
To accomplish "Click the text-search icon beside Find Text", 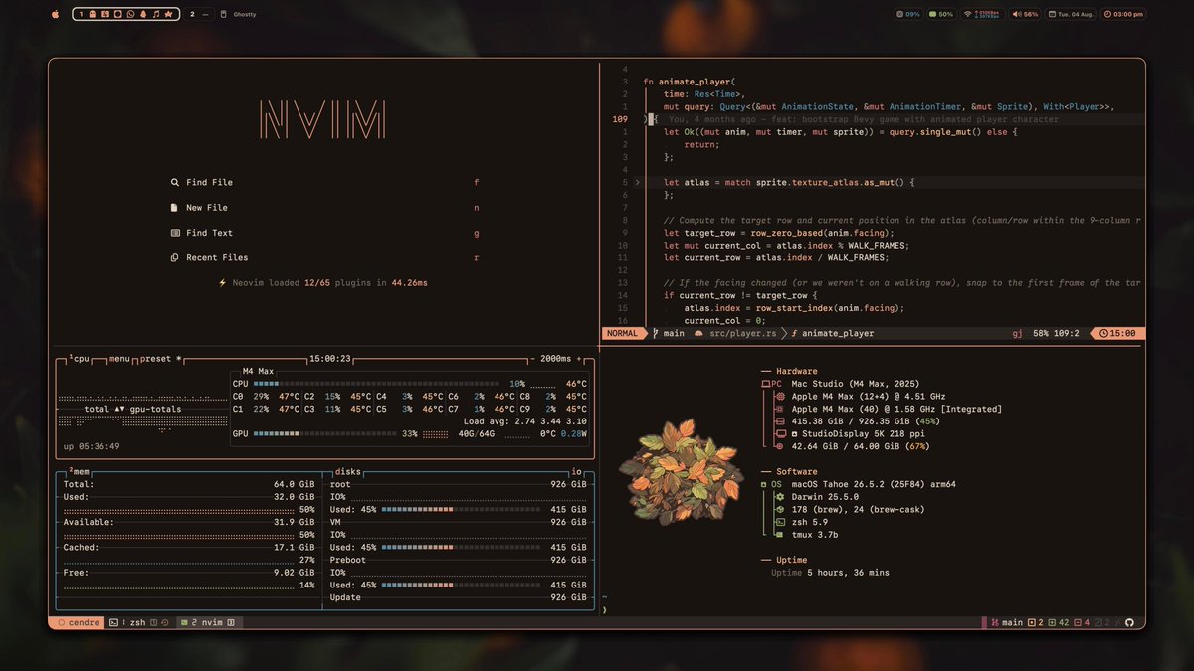I will [175, 233].
